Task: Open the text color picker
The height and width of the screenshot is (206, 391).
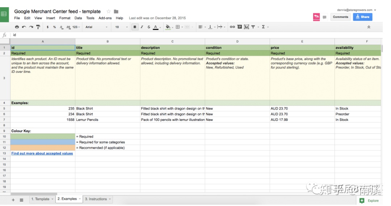Action: click(156, 27)
